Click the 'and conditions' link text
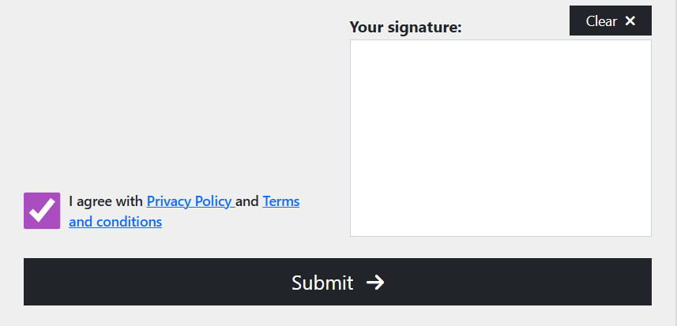Viewport: 677px width, 326px height. pos(115,222)
